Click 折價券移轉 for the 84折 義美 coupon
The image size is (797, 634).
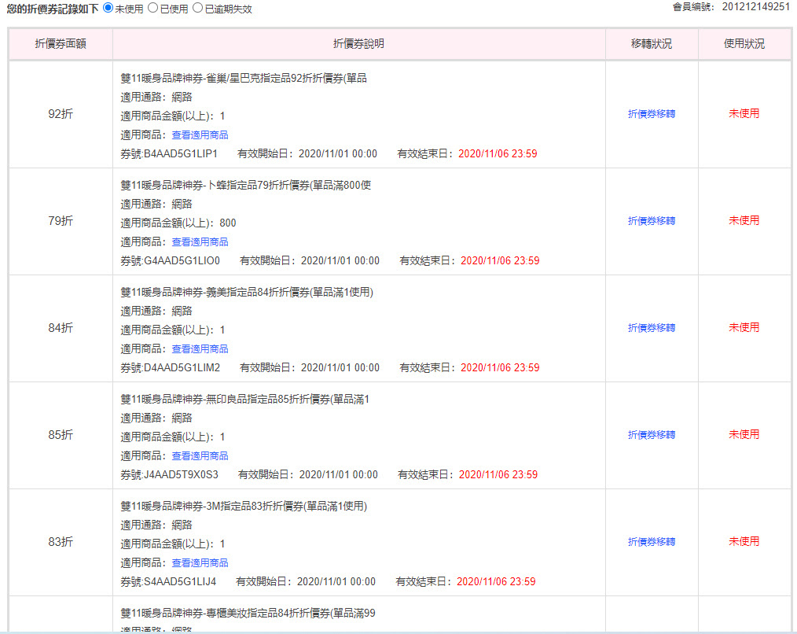[x=651, y=328]
